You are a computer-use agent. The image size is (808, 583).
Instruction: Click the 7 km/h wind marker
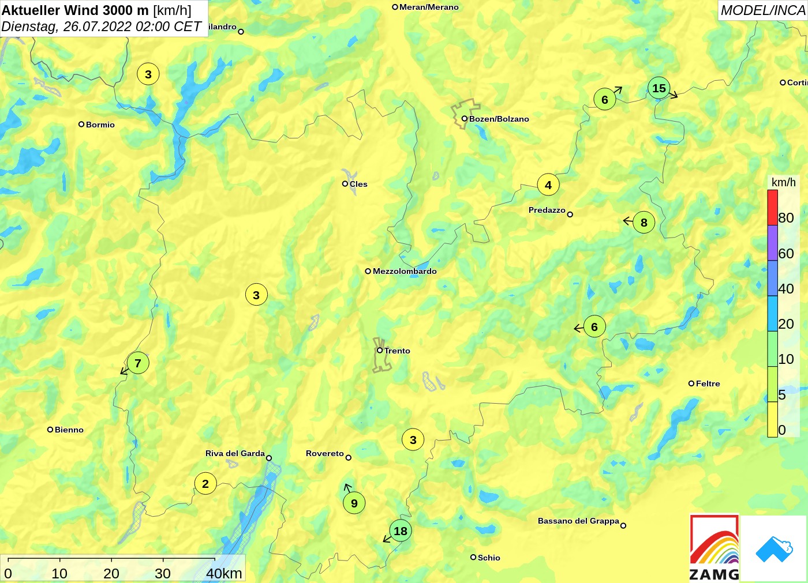tap(138, 363)
